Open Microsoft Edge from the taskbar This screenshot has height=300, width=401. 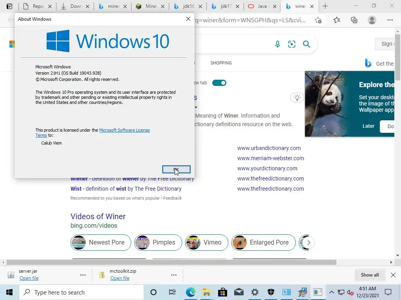190,292
